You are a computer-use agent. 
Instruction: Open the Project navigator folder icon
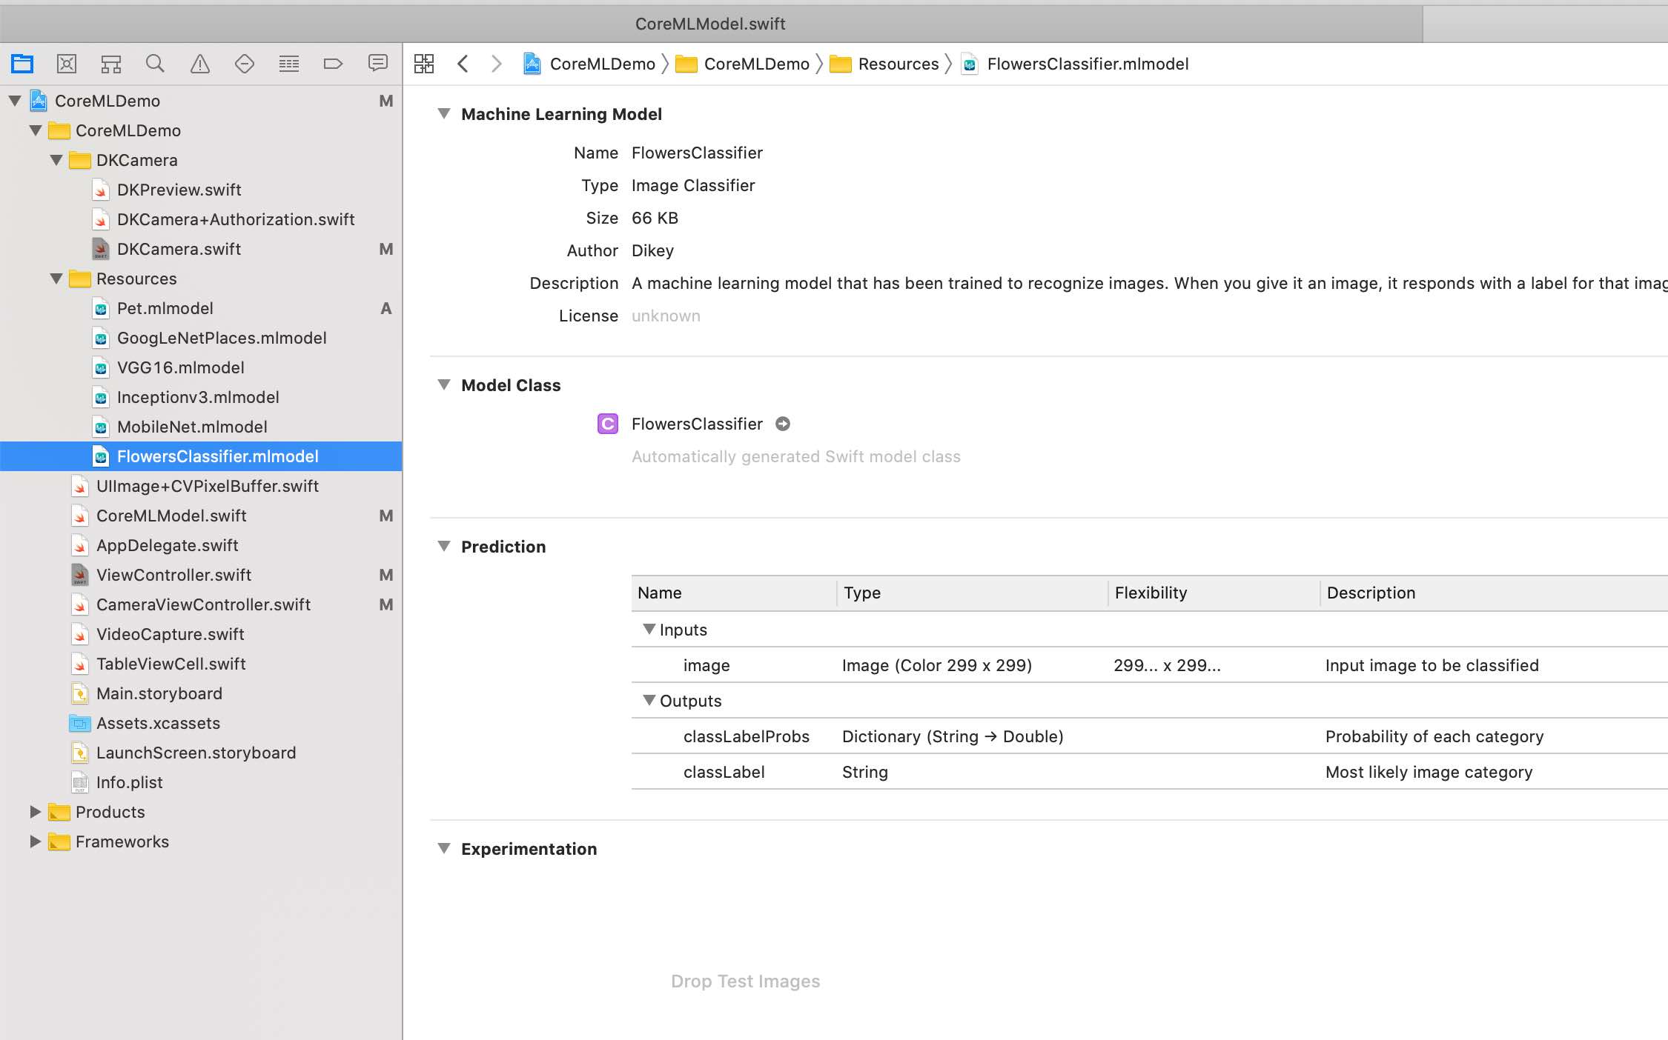point(22,64)
